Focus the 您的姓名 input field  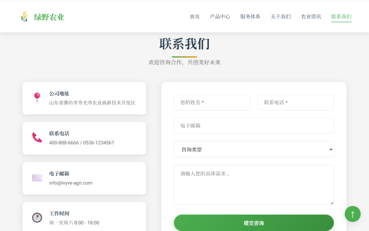(212, 103)
